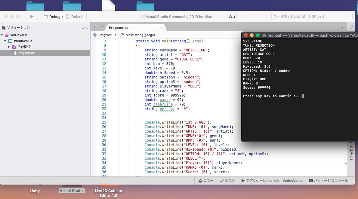Screen dimensions: 358x199
Task: Toggle auto-hide of the Solution pad
Action: coord(83,28)
